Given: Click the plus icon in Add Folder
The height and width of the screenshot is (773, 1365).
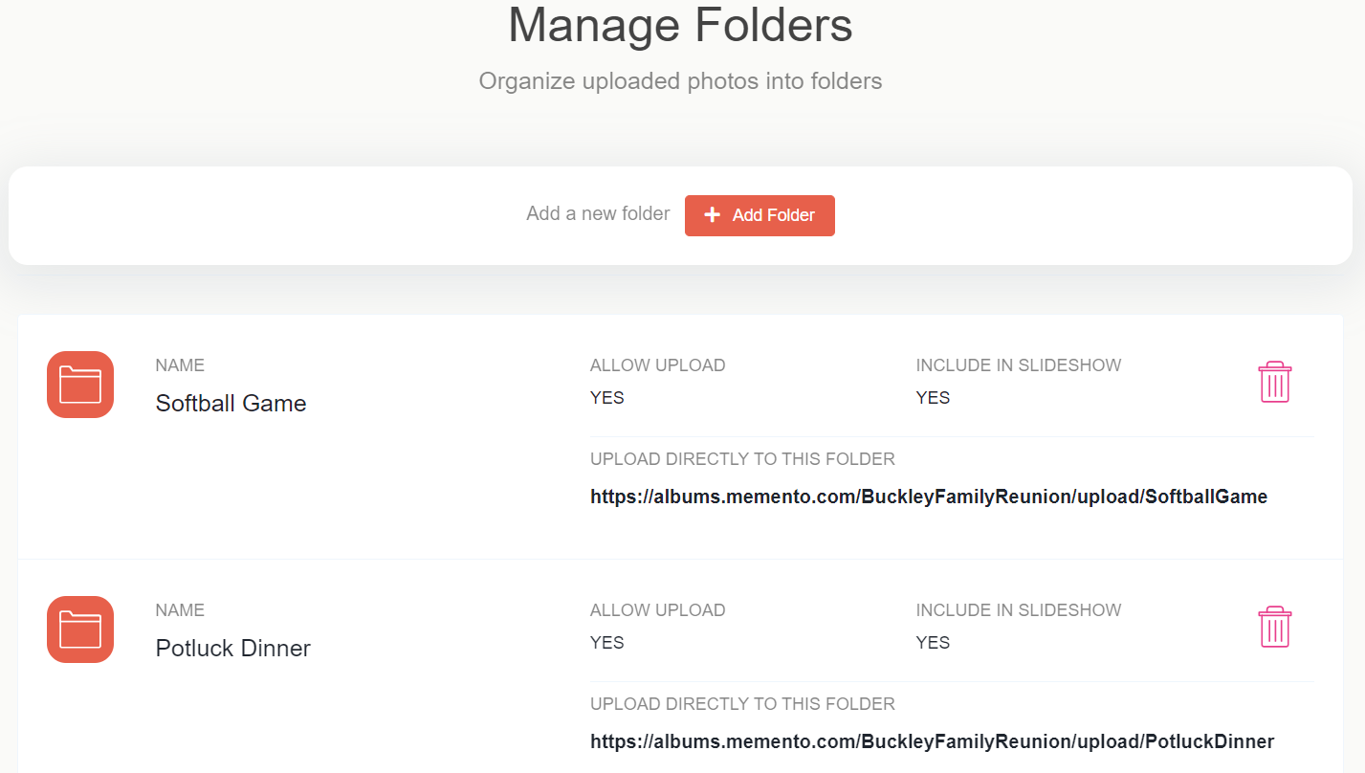Looking at the screenshot, I should 712,215.
